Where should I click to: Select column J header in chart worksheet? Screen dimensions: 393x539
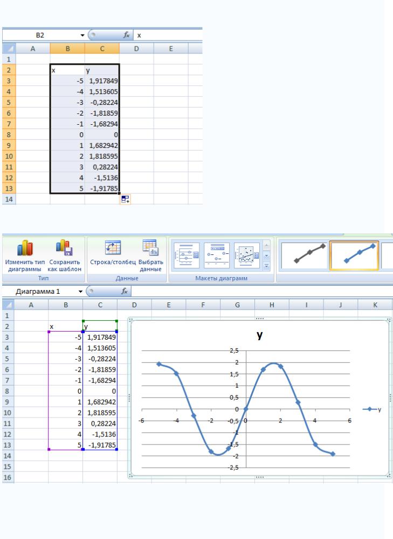(x=341, y=305)
